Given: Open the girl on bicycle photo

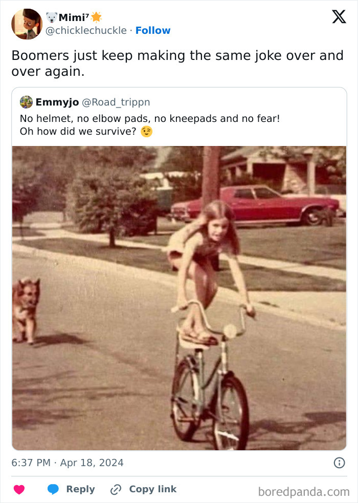Looking at the screenshot, I should click(x=179, y=297).
